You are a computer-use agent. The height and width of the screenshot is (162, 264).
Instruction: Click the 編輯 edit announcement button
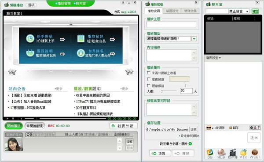coord(129,141)
